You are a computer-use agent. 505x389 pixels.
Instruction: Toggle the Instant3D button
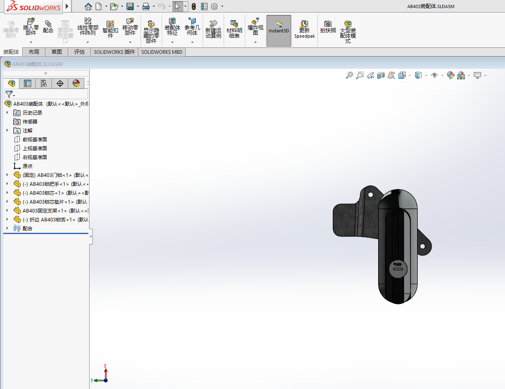279,31
